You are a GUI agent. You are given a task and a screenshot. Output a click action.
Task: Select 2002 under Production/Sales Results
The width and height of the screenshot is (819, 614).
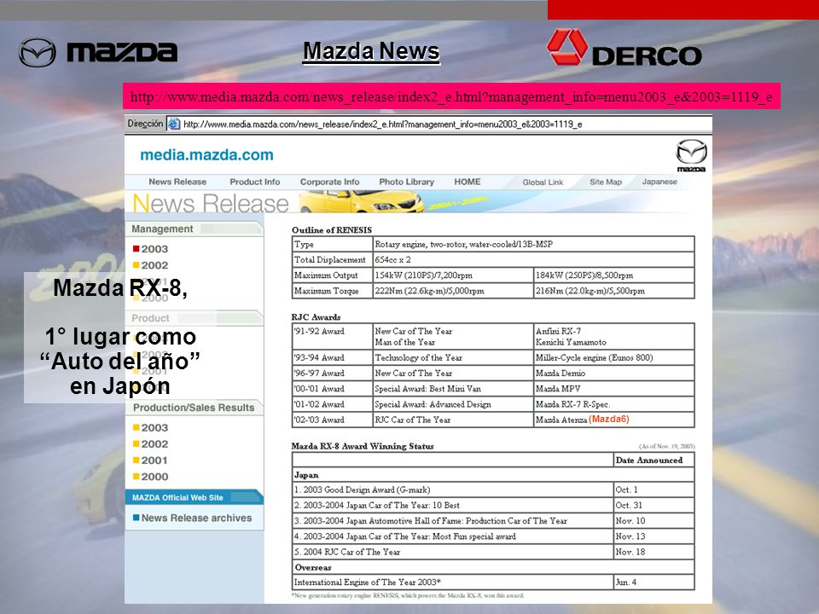[x=150, y=443]
